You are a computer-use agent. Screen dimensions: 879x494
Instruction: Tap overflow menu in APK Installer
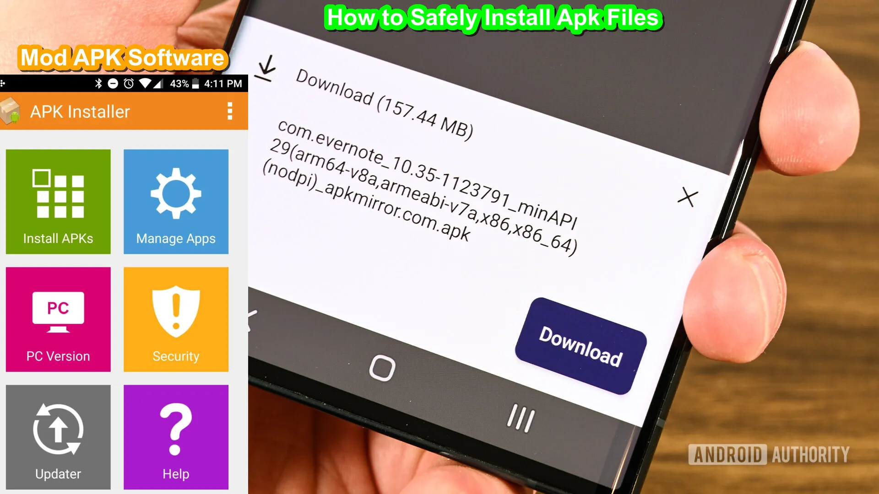(231, 112)
